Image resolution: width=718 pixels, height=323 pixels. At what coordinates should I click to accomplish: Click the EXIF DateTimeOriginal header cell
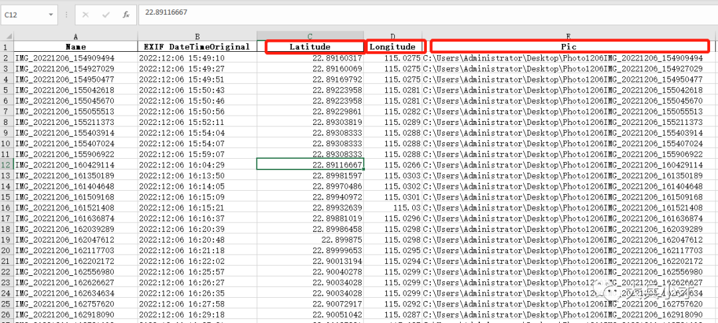[x=197, y=47]
